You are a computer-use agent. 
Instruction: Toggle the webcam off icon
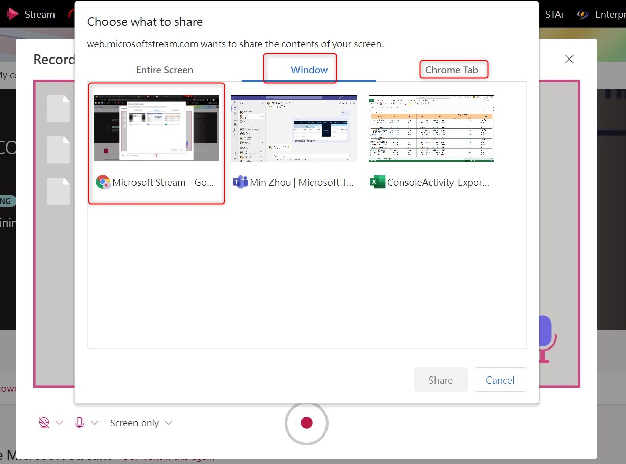coord(44,423)
